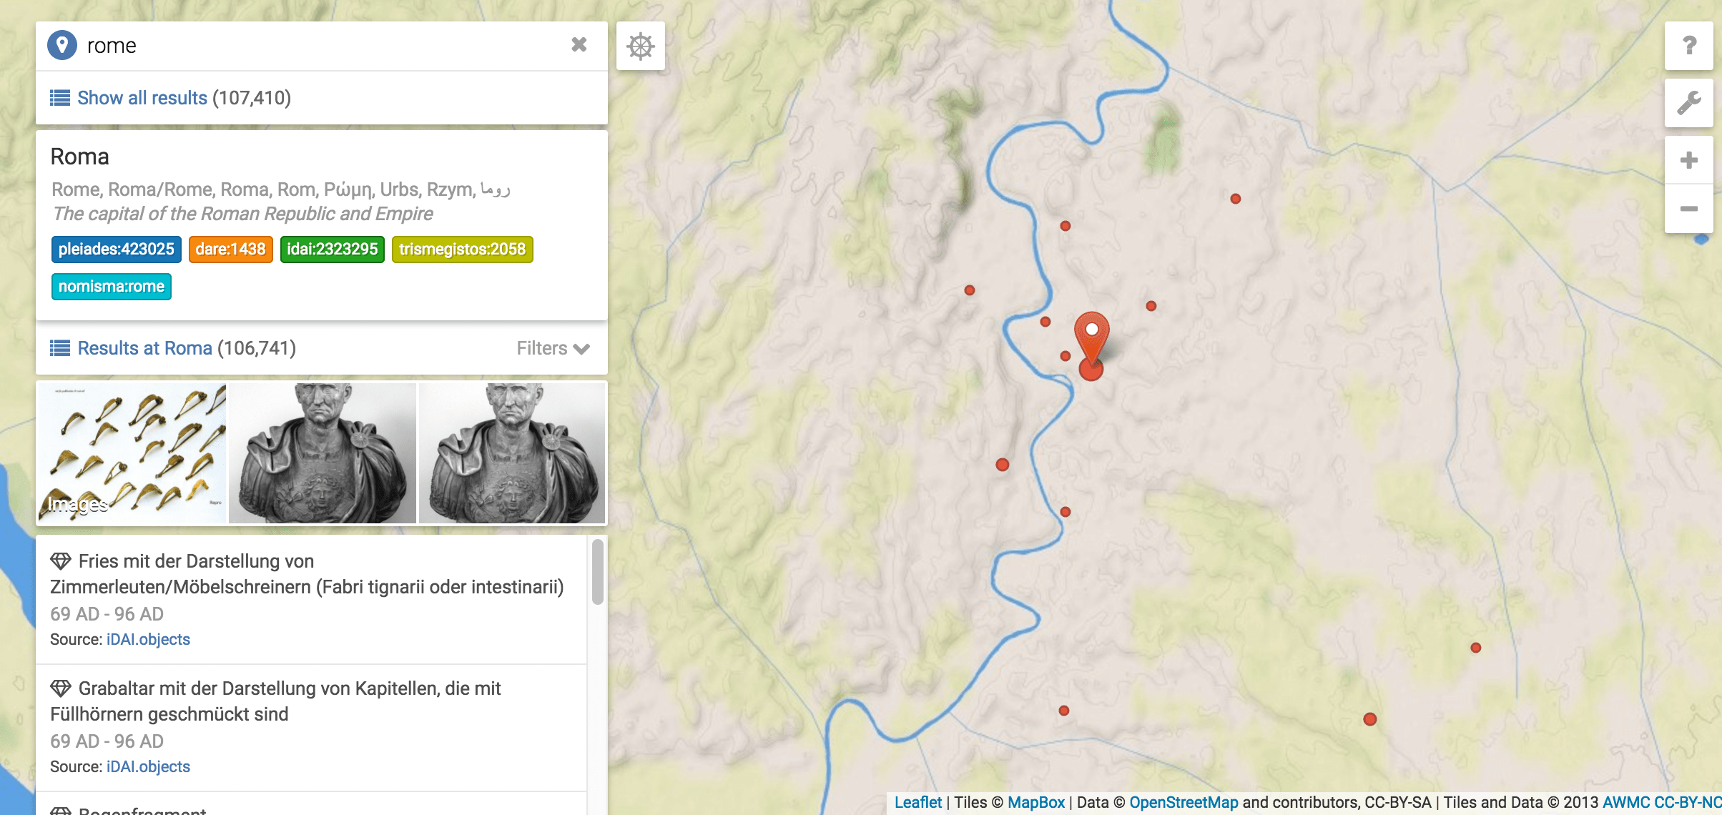Viewport: 1722px width, 815px height.
Task: Click the idai:2323295 green tag
Action: 332,250
